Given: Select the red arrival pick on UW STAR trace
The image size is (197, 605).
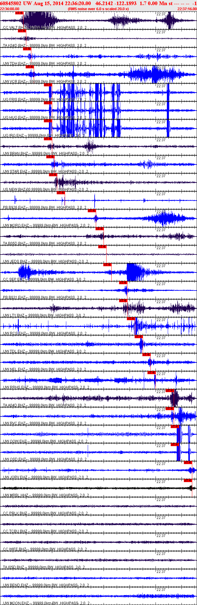Looking at the screenshot, I should coord(50,157).
